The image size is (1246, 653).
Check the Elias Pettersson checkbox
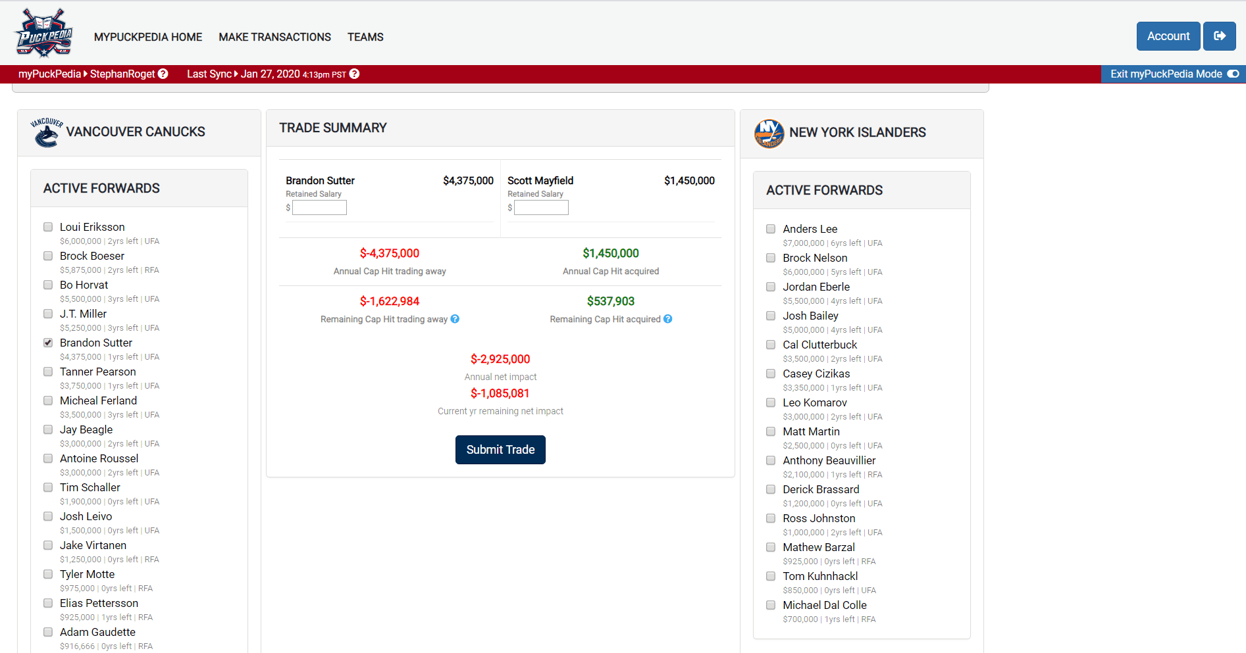pos(48,603)
